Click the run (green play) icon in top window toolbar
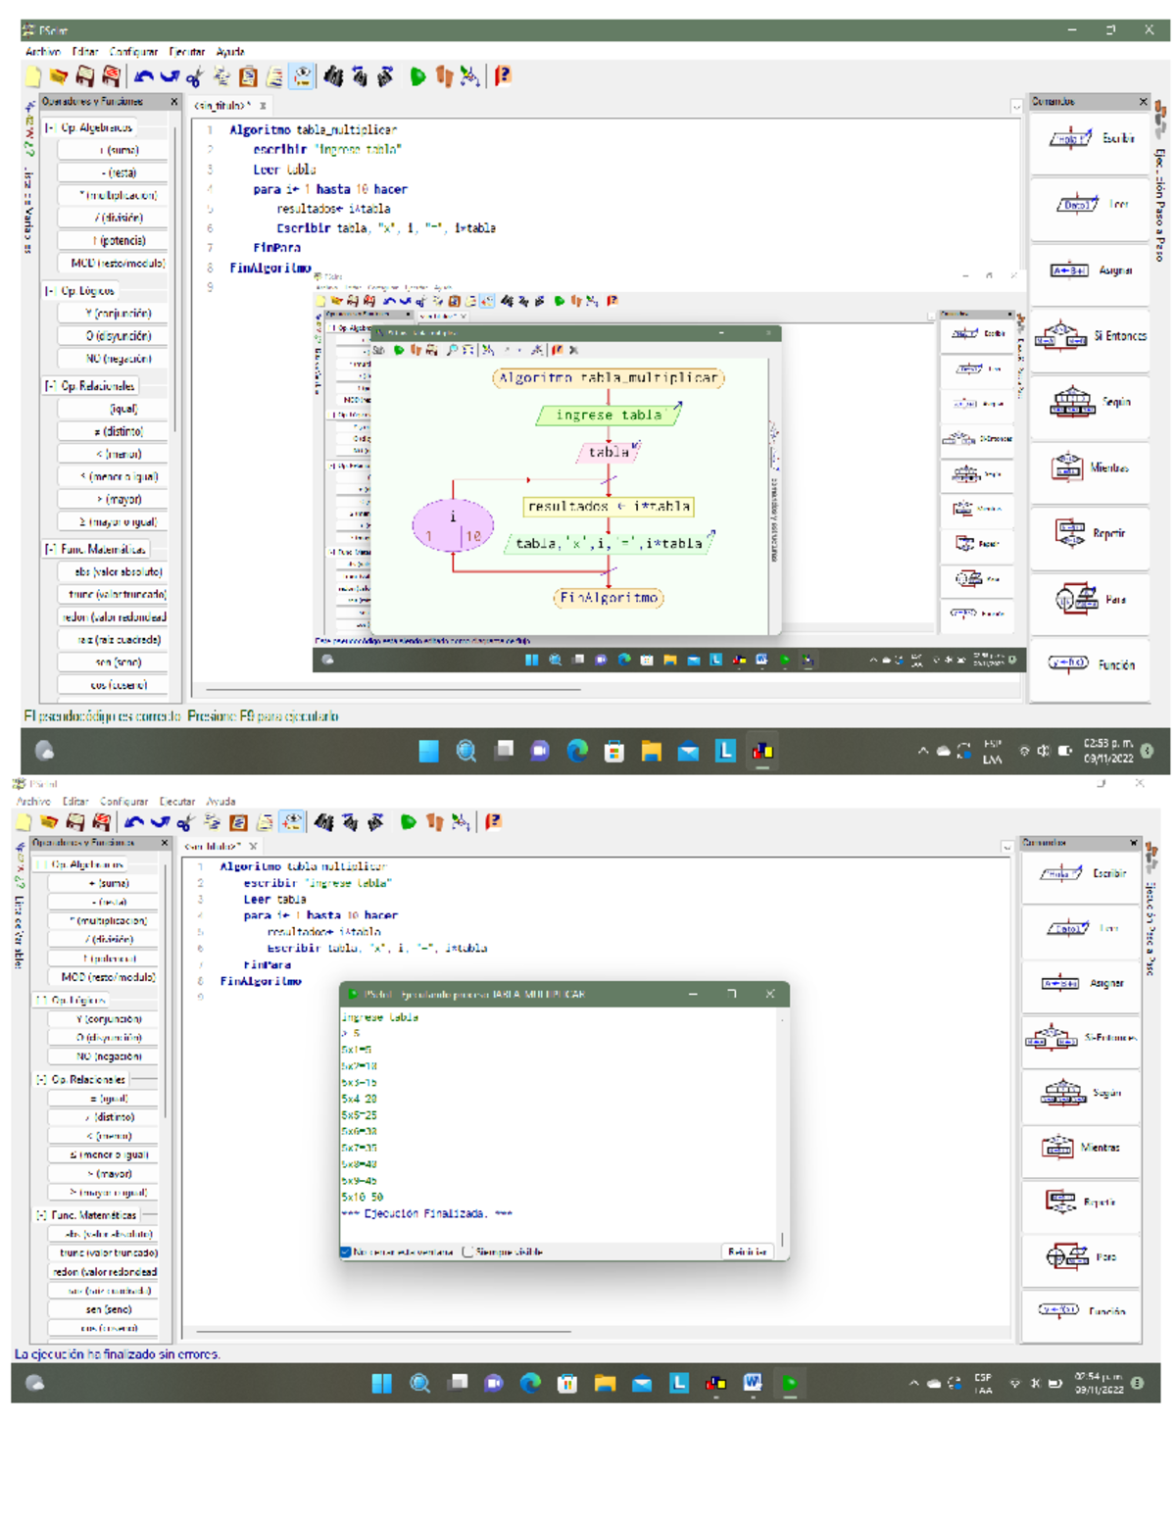The height and width of the screenshot is (1522, 1176). (418, 76)
